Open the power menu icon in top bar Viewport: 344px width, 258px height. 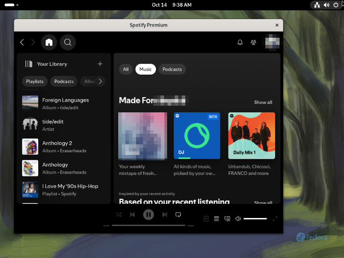point(336,5)
